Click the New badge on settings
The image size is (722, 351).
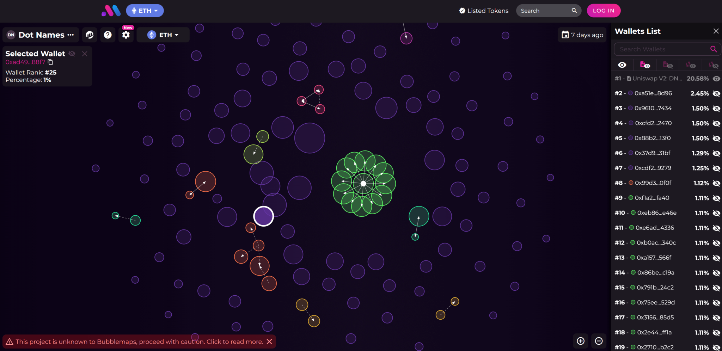click(128, 27)
